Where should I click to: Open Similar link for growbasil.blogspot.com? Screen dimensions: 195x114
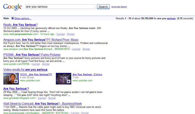tap(52, 98)
